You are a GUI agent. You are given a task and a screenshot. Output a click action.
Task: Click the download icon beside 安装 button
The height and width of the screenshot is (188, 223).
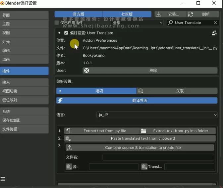coord(158,14)
